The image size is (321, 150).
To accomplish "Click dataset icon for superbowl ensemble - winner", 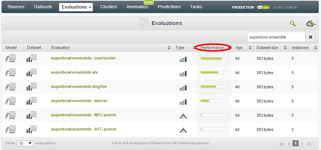I will [x=31, y=101].
